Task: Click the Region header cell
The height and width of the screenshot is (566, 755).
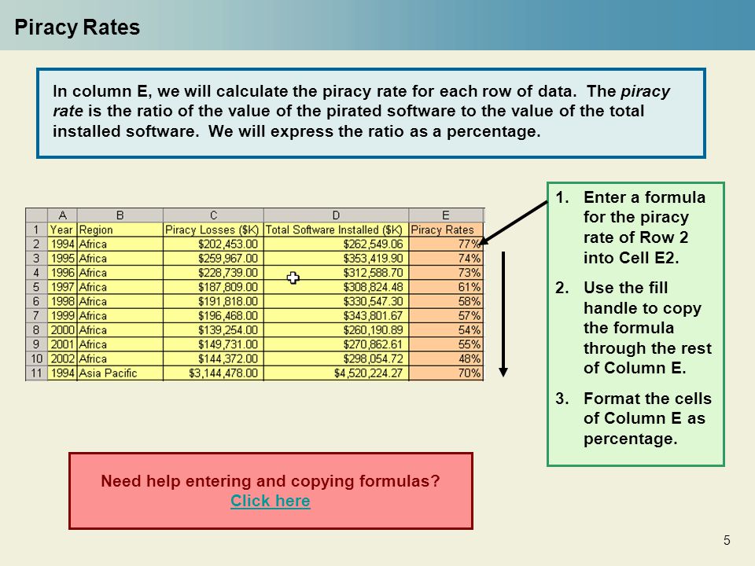Action: 120,230
